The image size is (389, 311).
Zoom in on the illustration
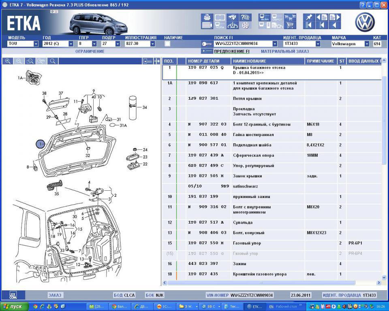point(8,61)
